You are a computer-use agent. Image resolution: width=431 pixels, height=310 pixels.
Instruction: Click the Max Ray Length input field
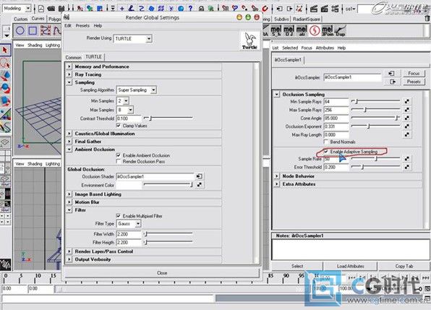(336, 135)
